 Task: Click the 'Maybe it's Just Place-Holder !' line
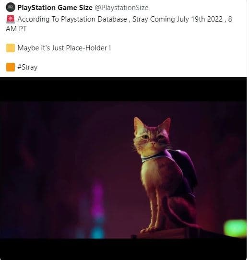pyautogui.click(x=64, y=48)
